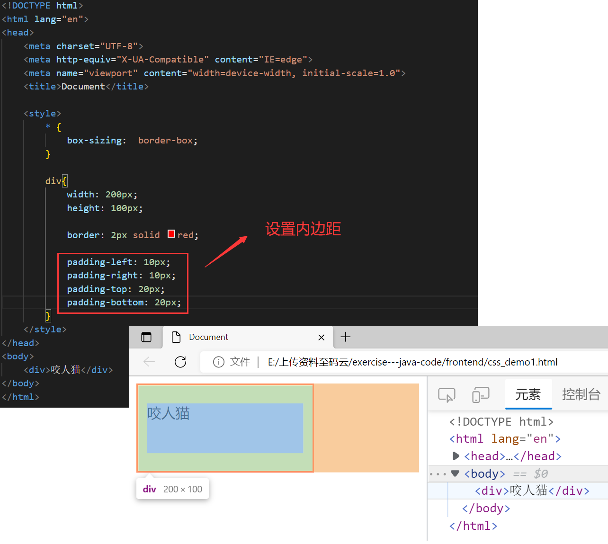Click the red color swatch in border rule
608x544 pixels.
click(x=171, y=234)
